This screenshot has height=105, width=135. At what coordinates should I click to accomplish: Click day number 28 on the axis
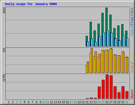pos(115,102)
